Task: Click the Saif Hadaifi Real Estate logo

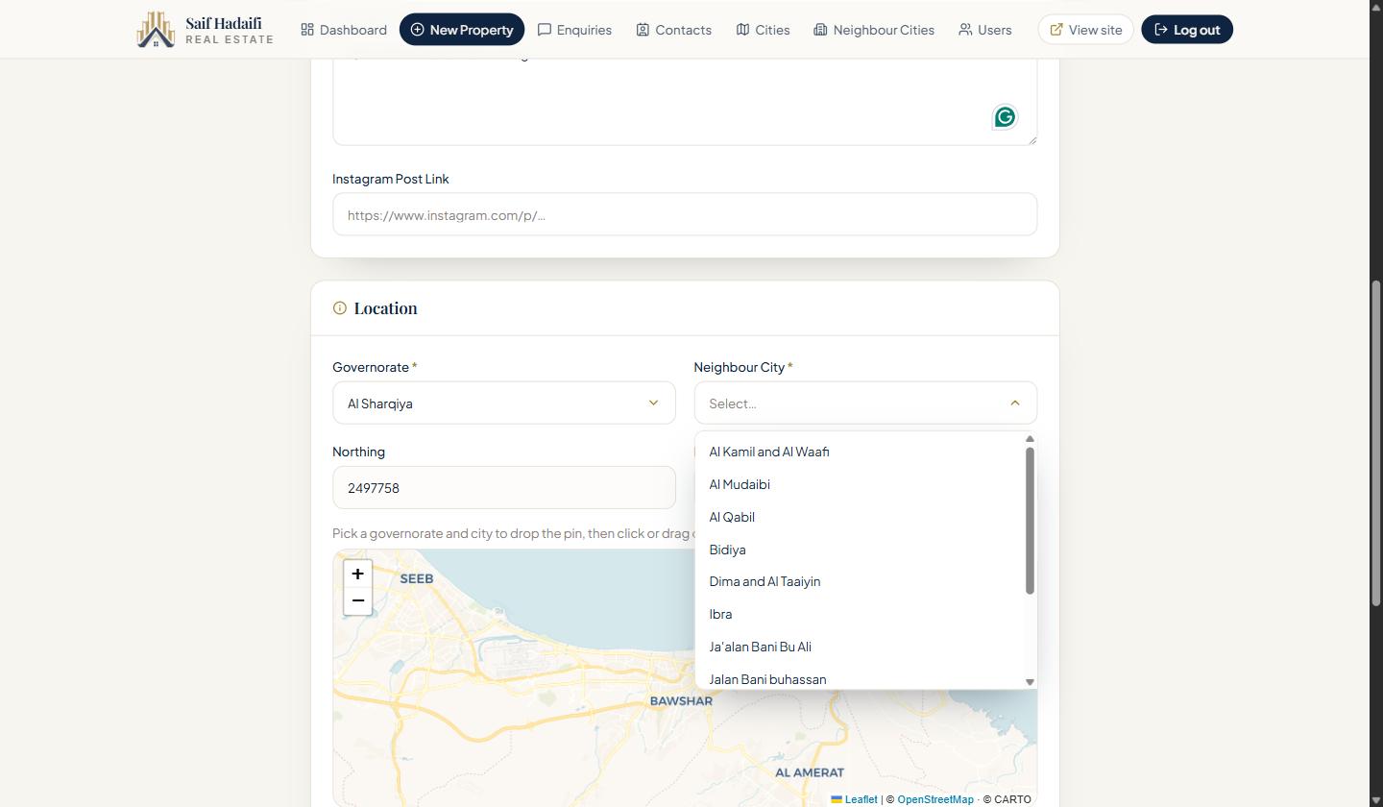Action: (206, 30)
